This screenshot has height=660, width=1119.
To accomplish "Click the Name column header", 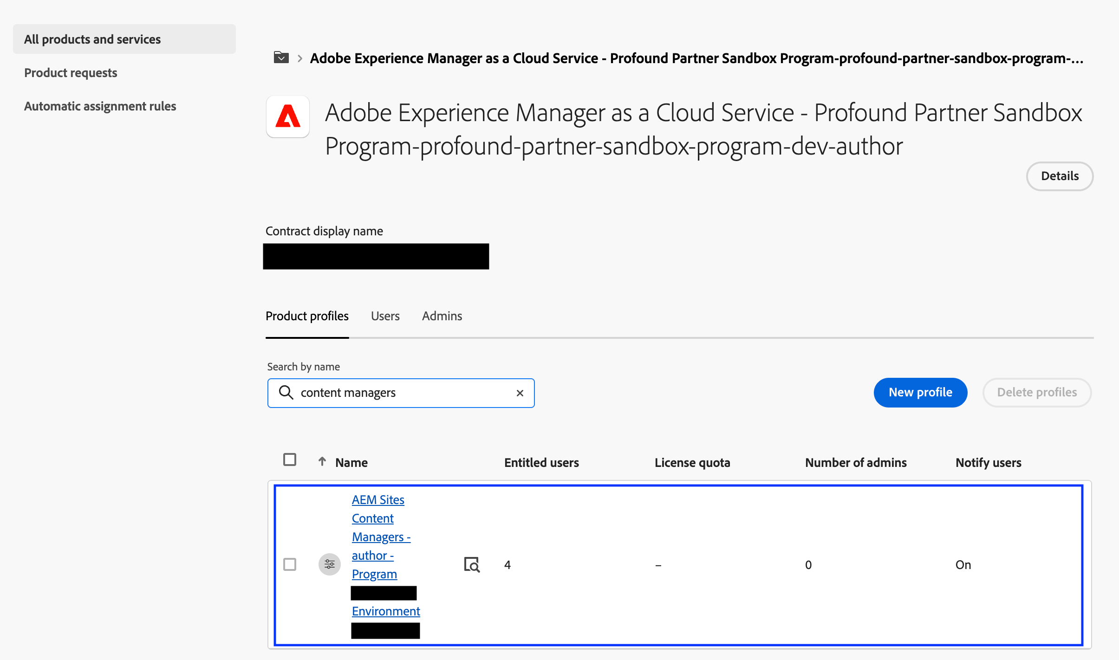I will point(351,462).
